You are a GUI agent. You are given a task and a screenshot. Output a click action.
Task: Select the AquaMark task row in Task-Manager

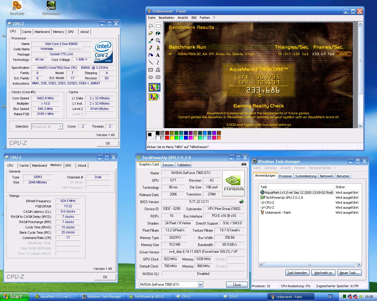310,193
